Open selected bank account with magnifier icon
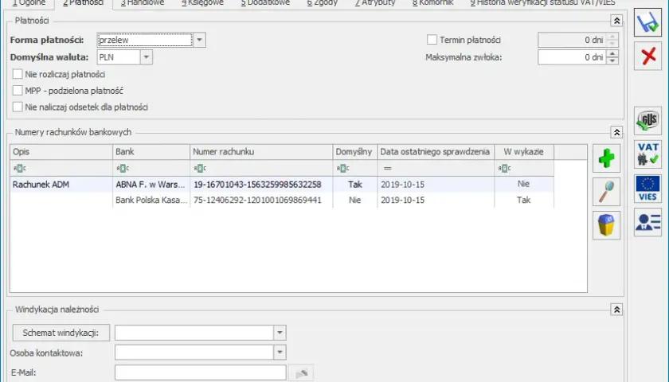The image size is (669, 382). coord(606,192)
